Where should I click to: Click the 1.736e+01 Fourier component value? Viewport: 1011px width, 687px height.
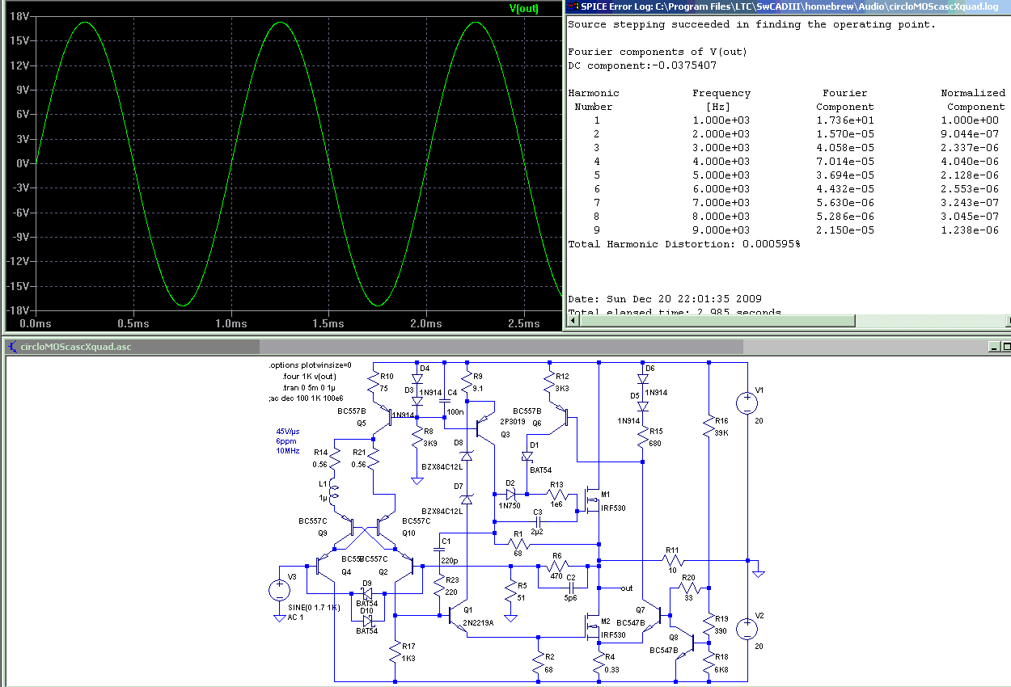[844, 120]
